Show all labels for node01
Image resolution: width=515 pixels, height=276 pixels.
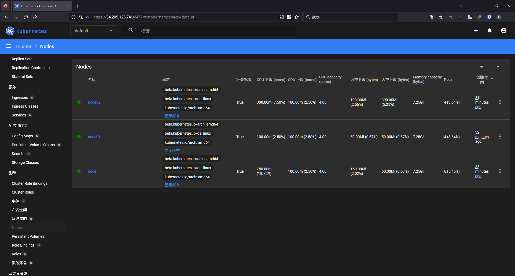pos(172,150)
